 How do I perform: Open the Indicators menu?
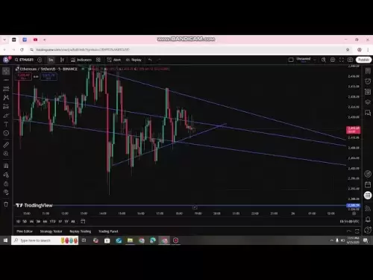coord(81,60)
